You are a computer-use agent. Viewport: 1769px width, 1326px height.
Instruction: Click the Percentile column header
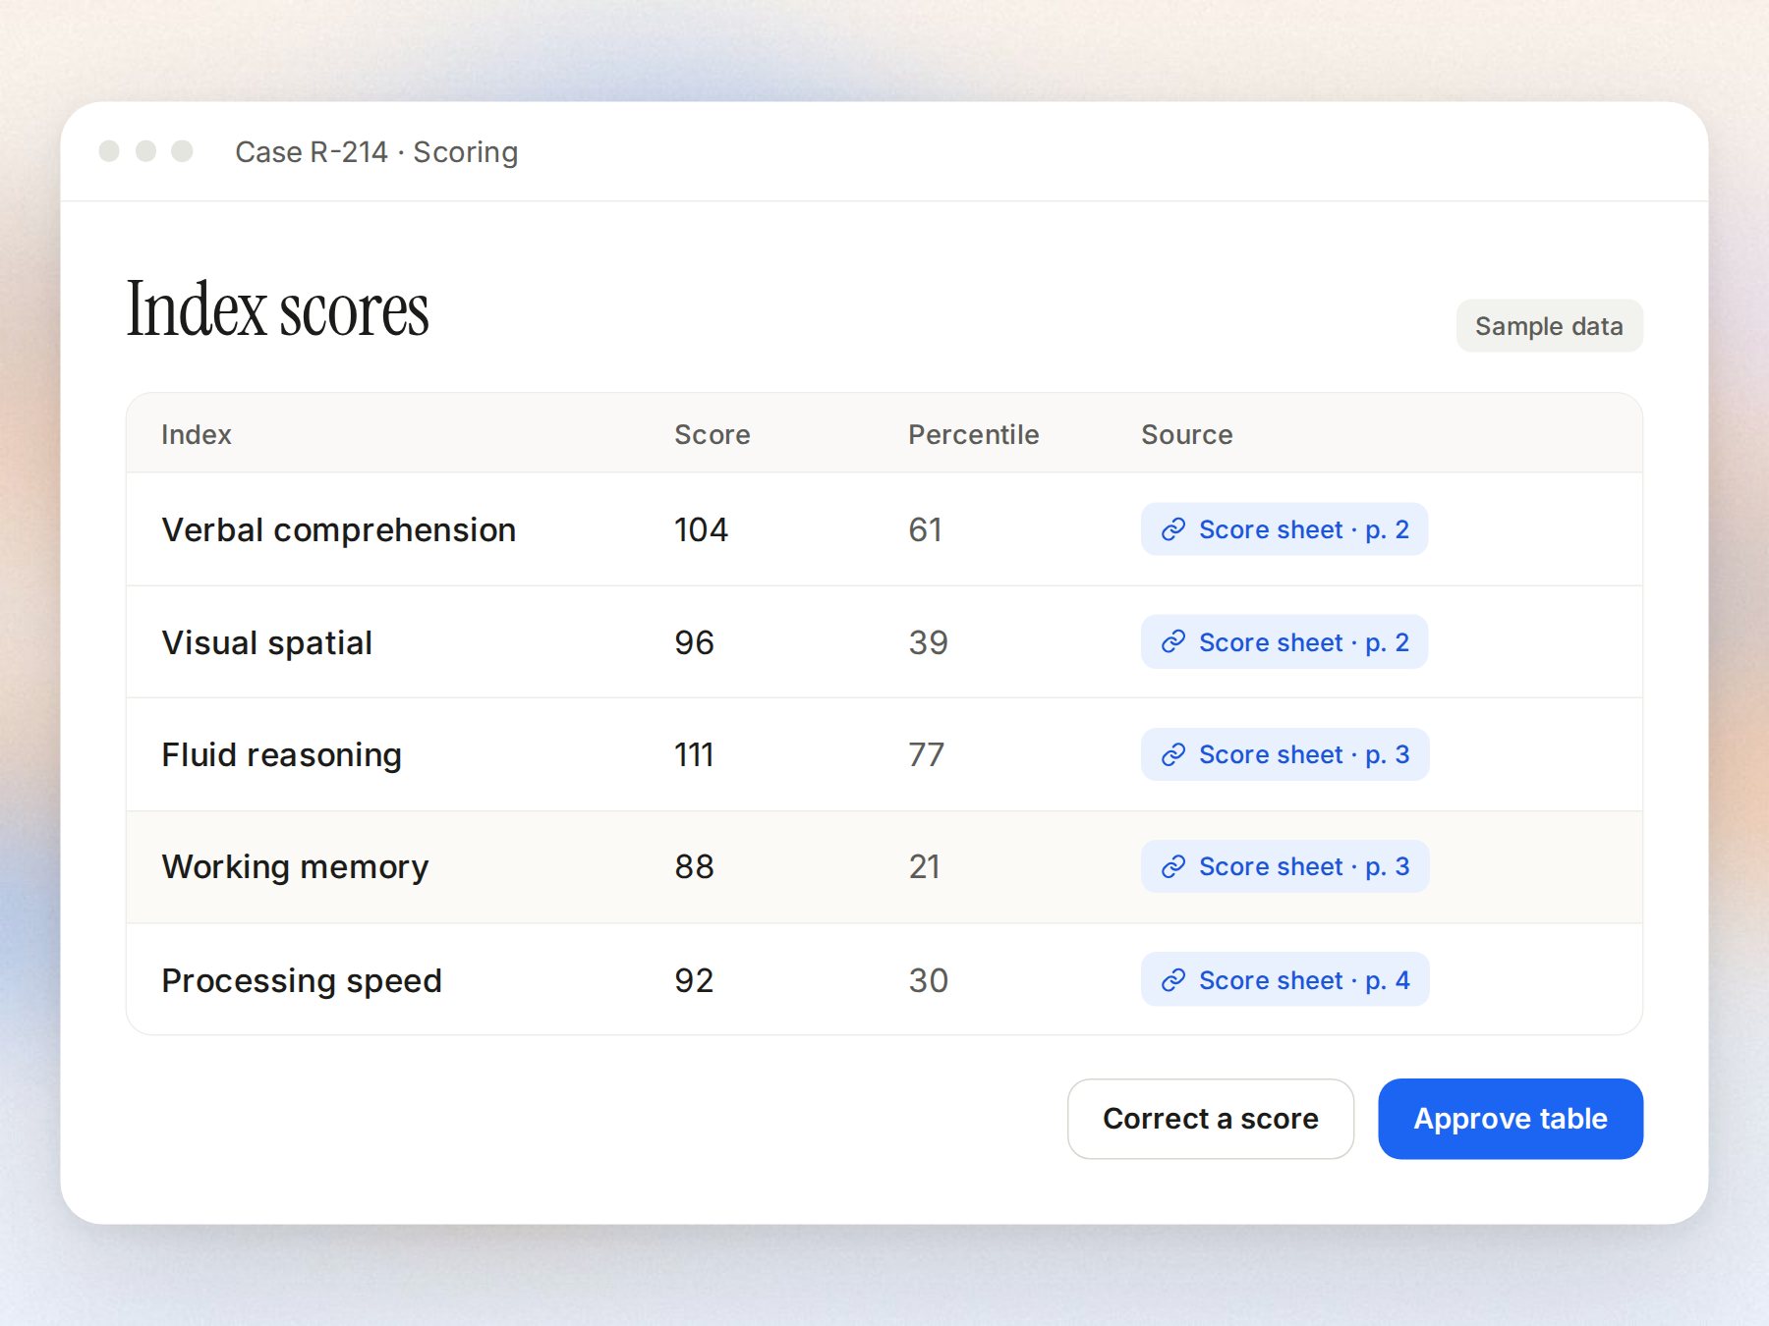point(973,434)
